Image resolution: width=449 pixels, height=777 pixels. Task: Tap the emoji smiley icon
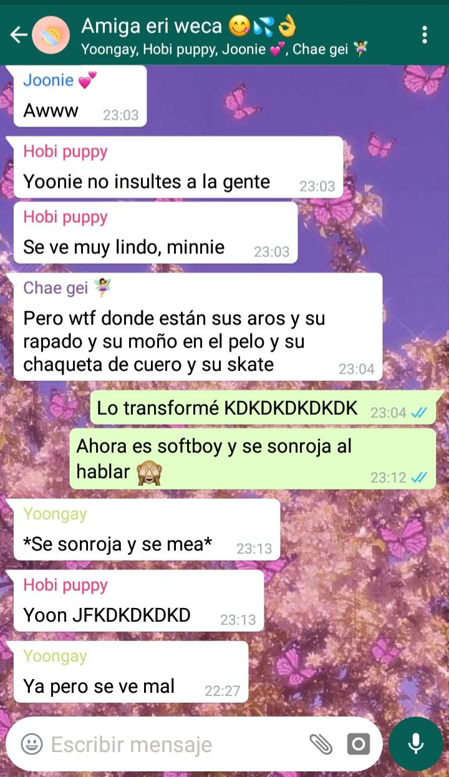pos(32,744)
